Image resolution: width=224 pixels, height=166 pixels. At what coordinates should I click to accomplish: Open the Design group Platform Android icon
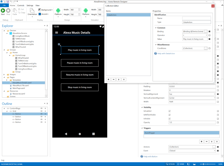[58, 11]
